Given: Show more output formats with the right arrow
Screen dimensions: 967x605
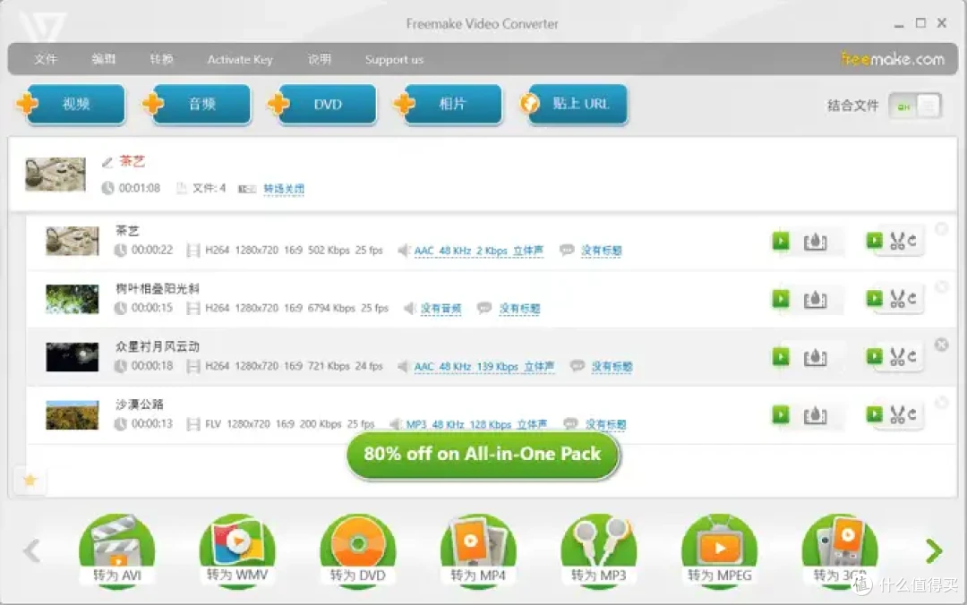Looking at the screenshot, I should (x=934, y=550).
